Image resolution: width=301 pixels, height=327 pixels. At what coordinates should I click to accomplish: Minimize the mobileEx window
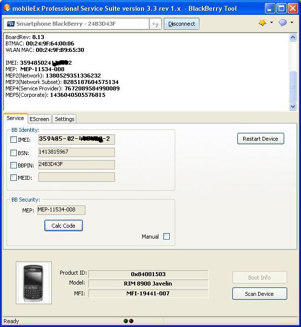click(x=270, y=8)
